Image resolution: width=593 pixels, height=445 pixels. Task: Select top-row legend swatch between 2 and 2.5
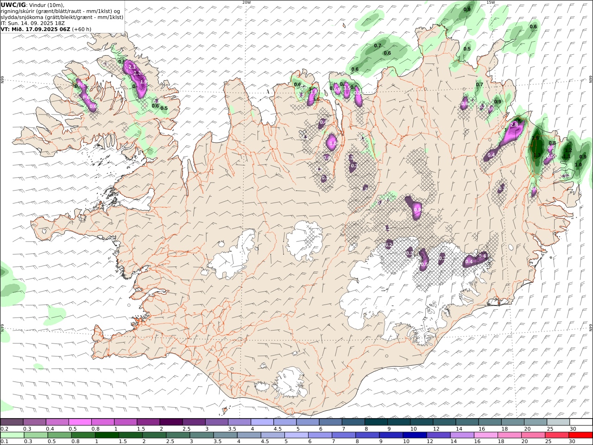[171, 422]
